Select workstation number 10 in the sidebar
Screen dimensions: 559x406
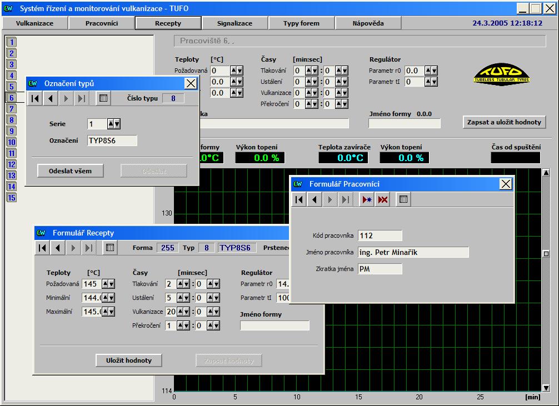click(x=12, y=142)
